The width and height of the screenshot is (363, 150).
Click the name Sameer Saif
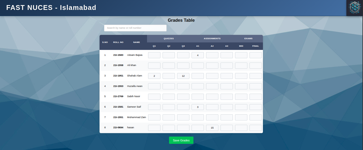coord(134,107)
